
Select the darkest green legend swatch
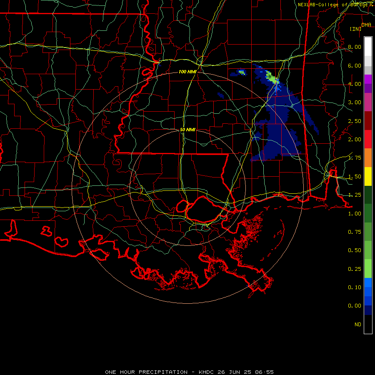tap(368, 195)
